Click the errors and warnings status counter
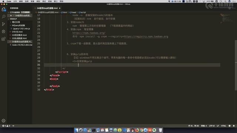This screenshot has height=133, width=237. (x=6, y=126)
